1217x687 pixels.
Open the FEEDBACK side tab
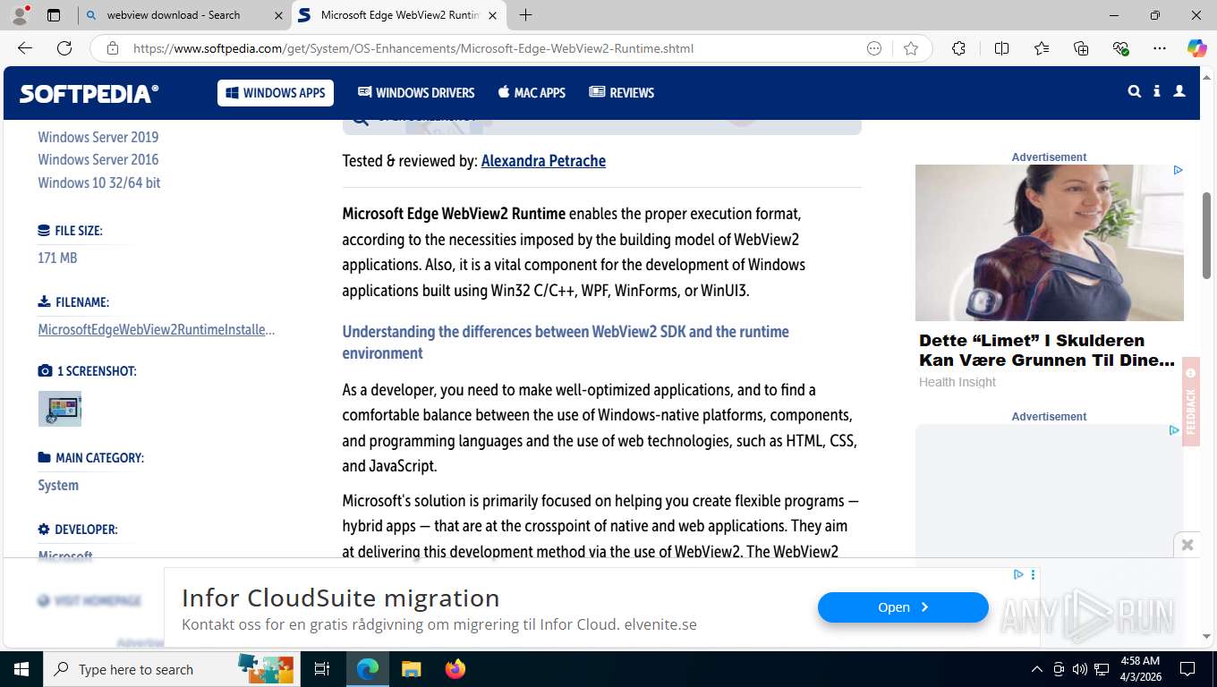pos(1190,402)
